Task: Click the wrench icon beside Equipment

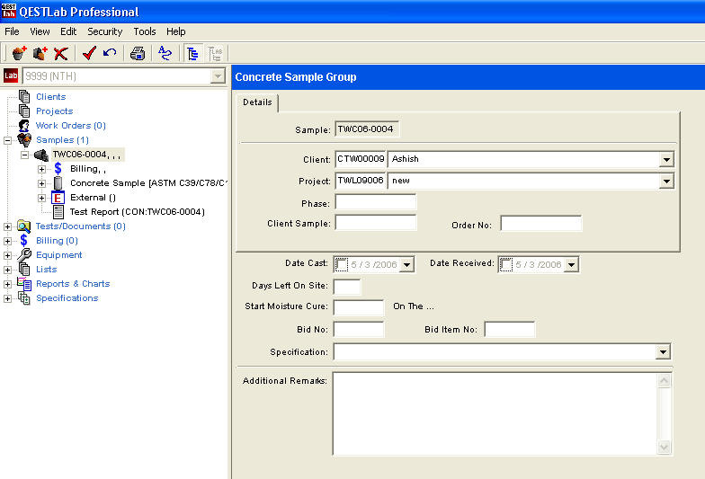Action: click(x=24, y=255)
